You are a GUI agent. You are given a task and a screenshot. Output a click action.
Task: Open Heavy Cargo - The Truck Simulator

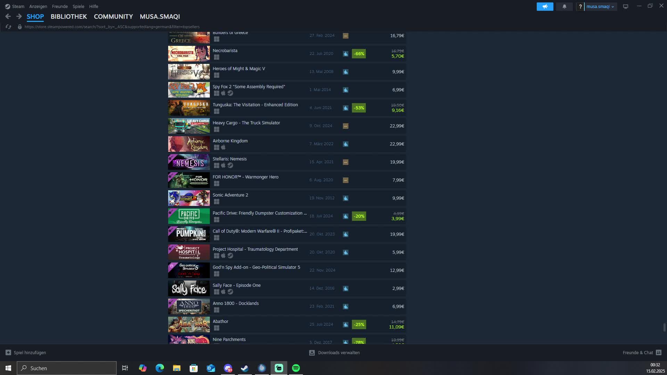point(287,126)
